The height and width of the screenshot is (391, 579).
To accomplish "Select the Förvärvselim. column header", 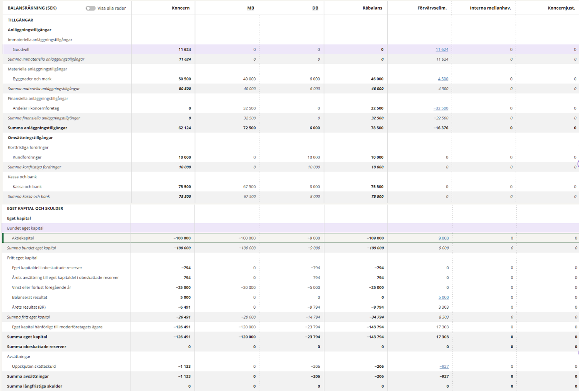I will 432,8.
